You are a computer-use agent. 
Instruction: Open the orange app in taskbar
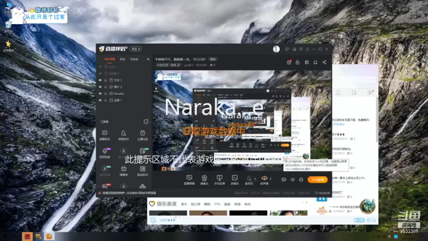point(49,236)
